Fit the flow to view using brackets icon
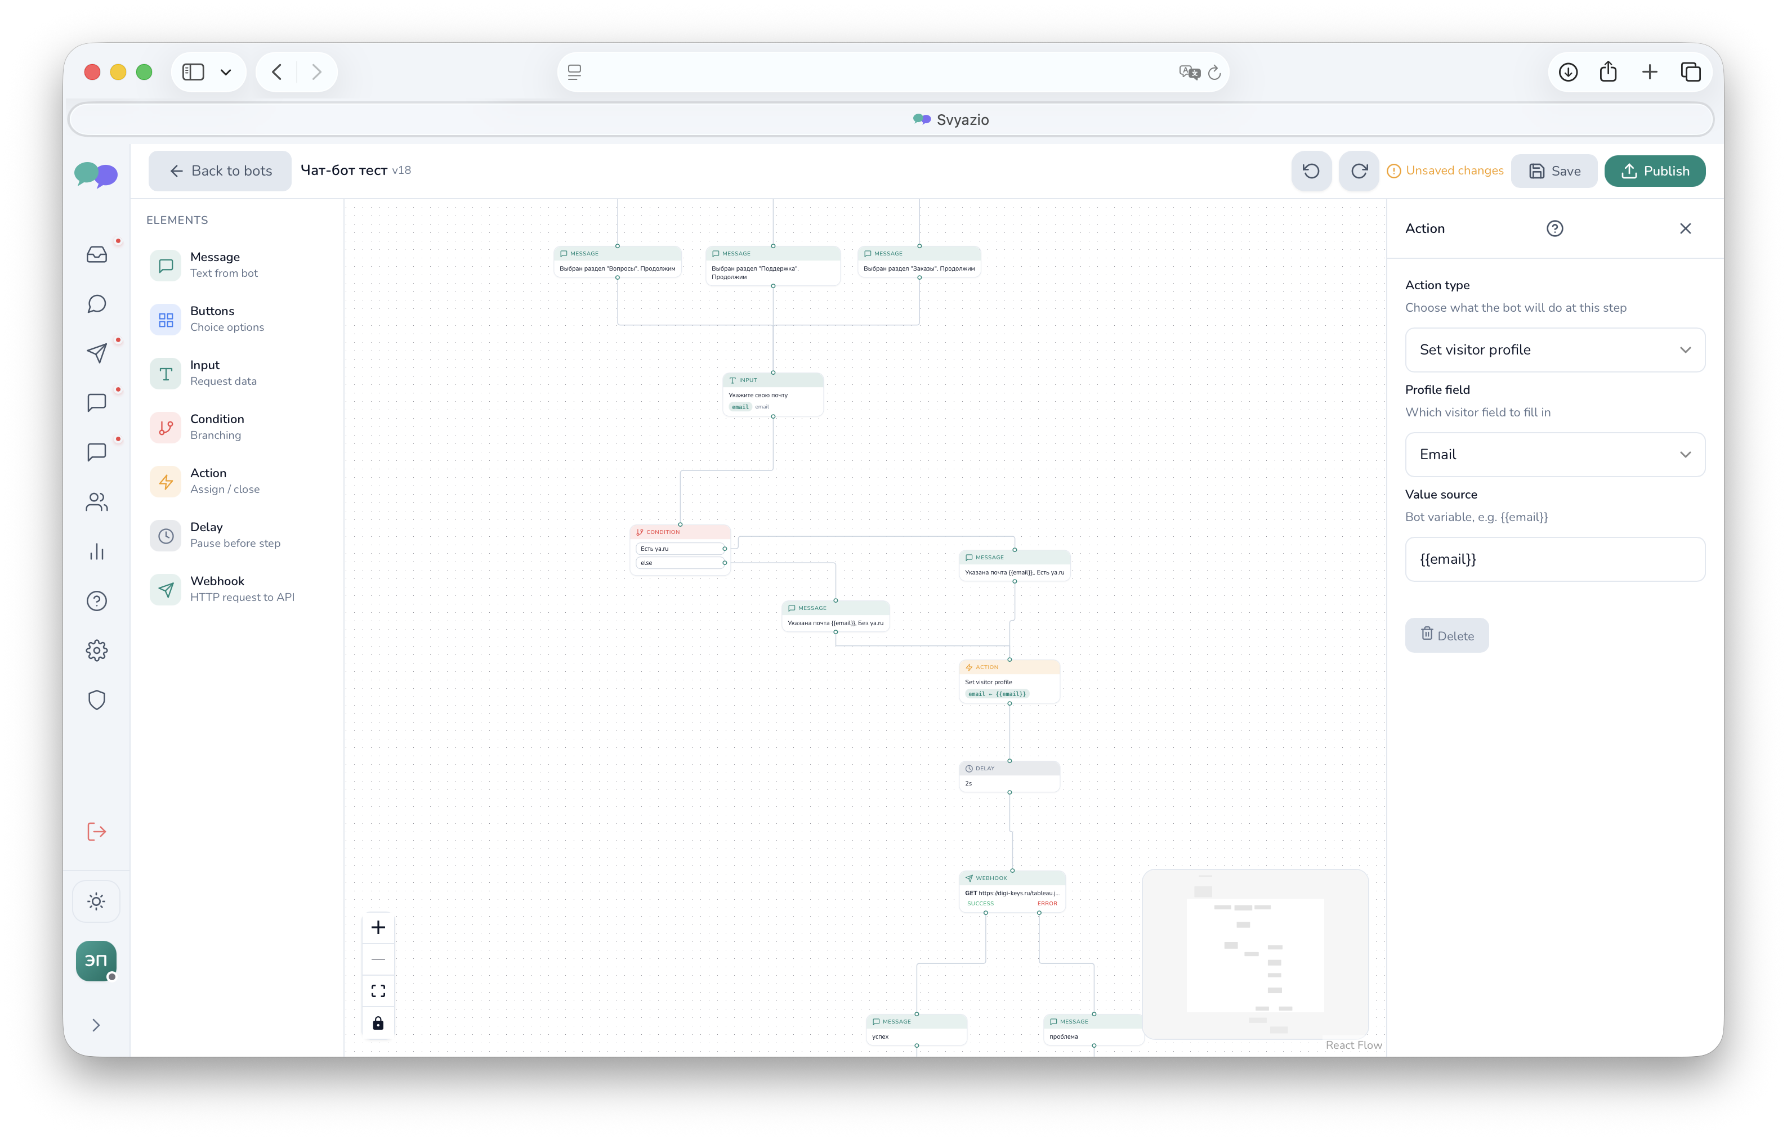Viewport: 1787px width, 1140px height. click(378, 990)
